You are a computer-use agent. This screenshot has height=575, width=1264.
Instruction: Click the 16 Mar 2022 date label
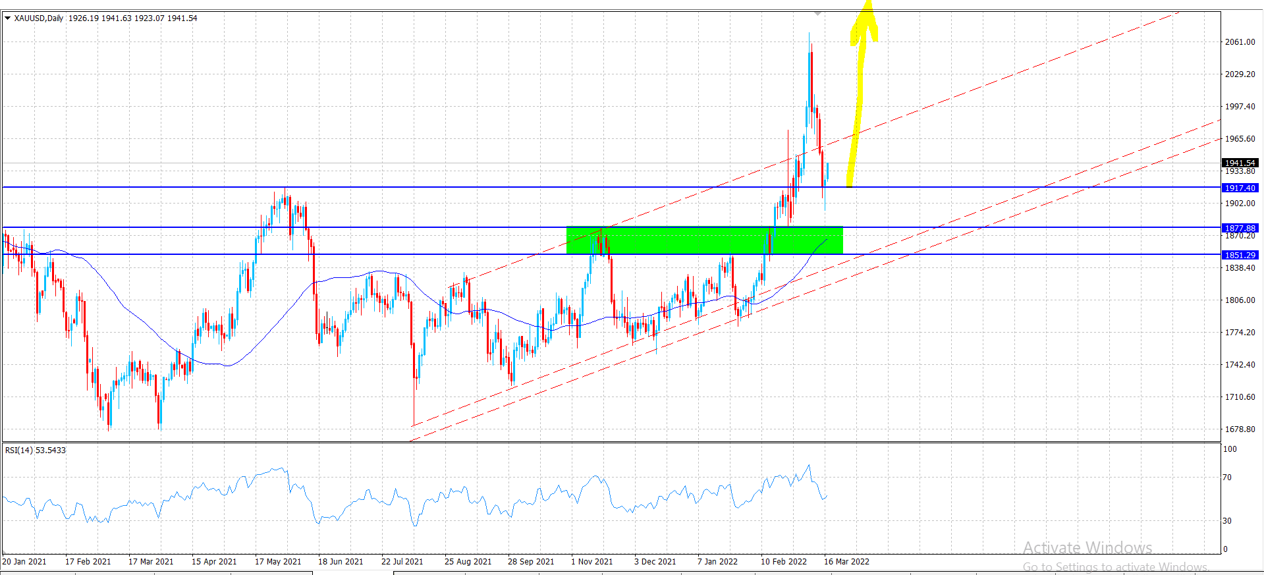[846, 562]
